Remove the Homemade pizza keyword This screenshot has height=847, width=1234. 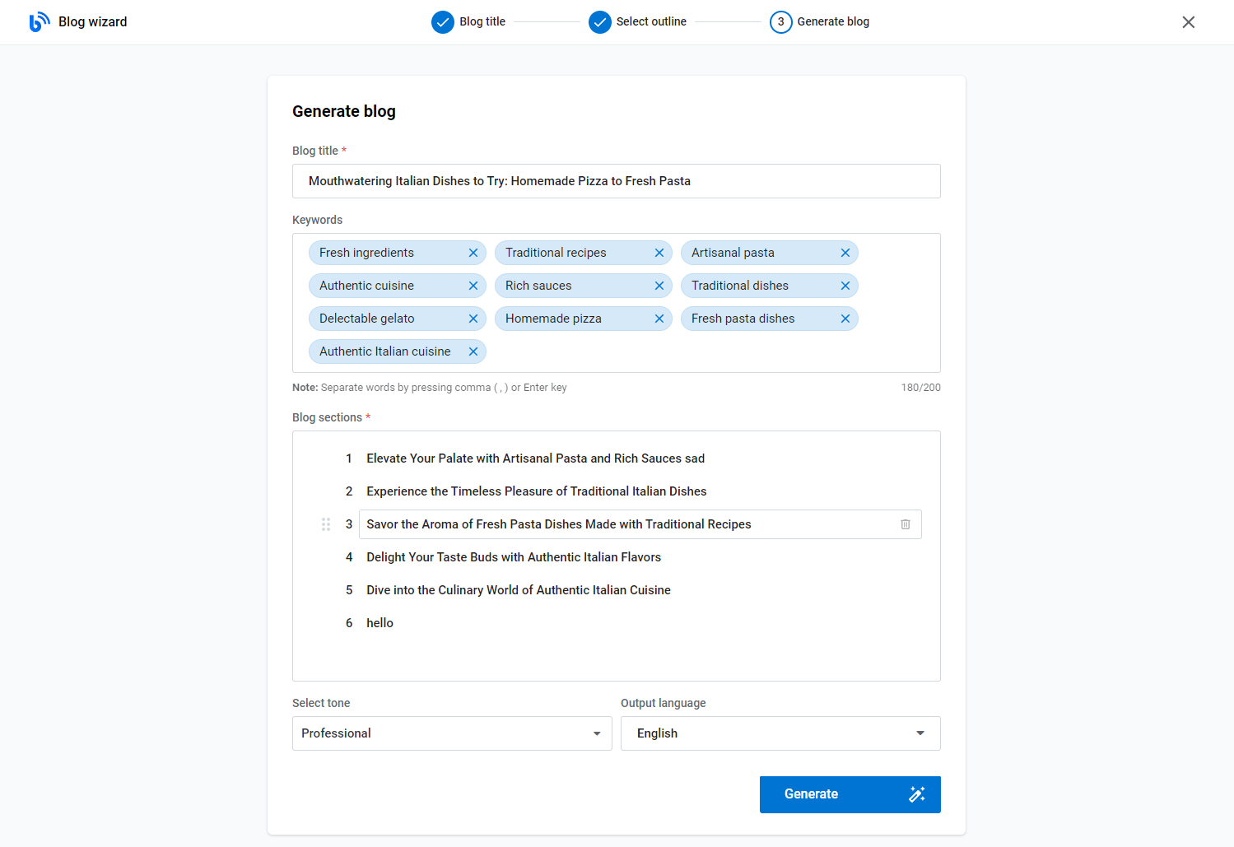pos(659,319)
